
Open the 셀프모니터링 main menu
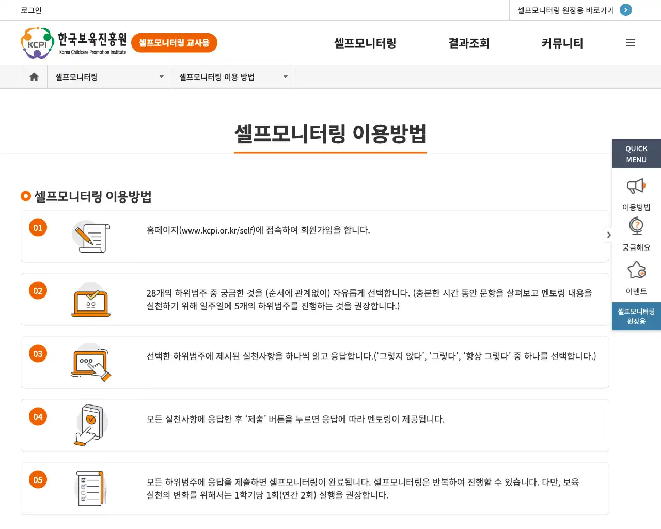pyautogui.click(x=365, y=43)
